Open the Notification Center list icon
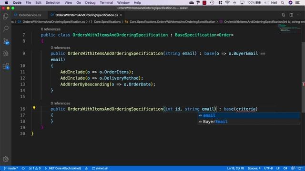Screen dimensions: 305x171 pyautogui.click(x=297, y=2)
